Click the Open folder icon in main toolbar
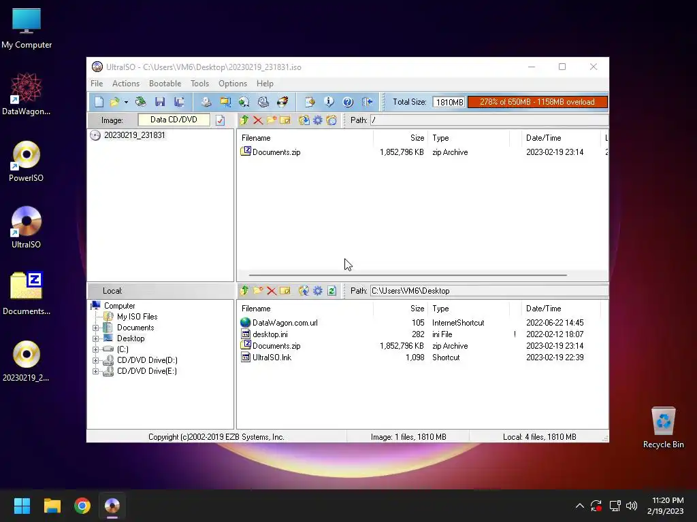The image size is (697, 522). tap(114, 102)
